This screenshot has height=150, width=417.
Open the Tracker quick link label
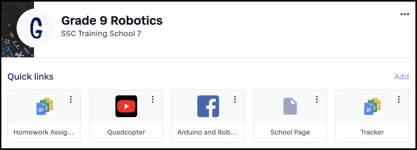pos(372,132)
